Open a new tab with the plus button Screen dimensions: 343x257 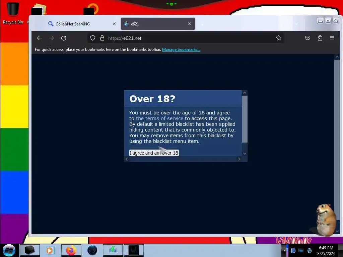click(x=202, y=24)
